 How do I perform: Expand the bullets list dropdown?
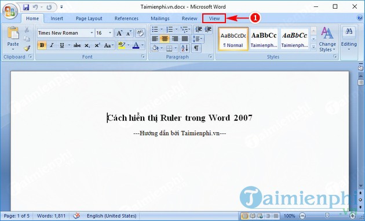(x=162, y=30)
